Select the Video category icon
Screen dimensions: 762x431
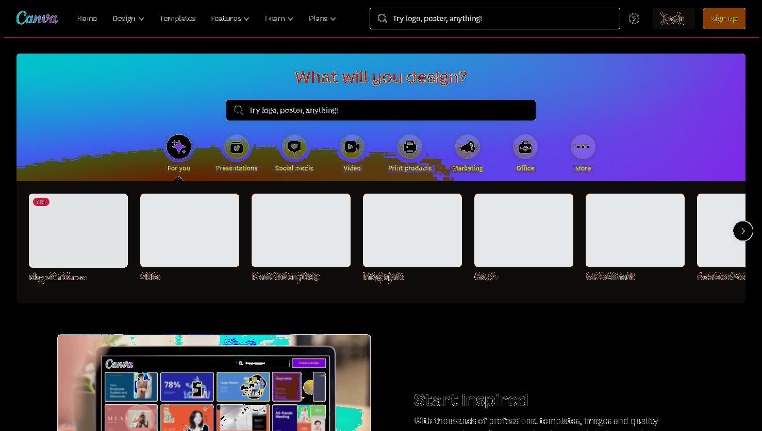[352, 147]
